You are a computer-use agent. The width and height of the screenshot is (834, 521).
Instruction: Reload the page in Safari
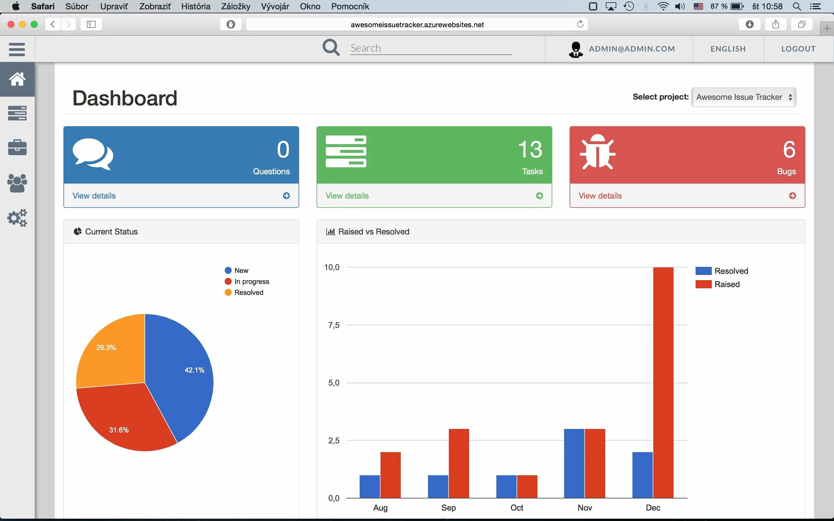coord(580,24)
